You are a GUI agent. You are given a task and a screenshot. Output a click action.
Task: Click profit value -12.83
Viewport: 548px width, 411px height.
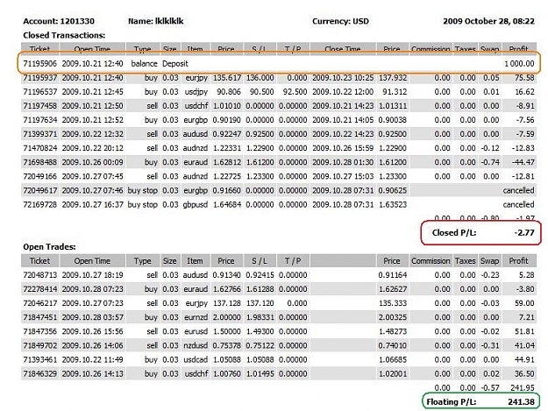523,148
